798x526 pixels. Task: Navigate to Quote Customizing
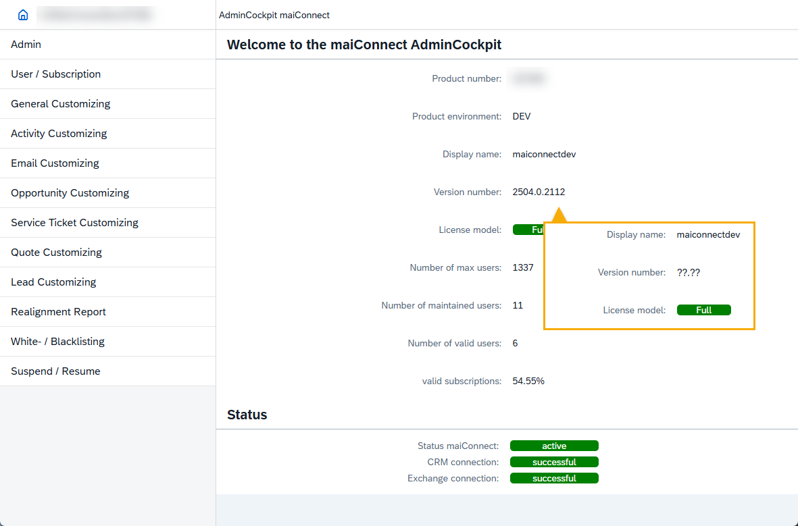click(56, 253)
